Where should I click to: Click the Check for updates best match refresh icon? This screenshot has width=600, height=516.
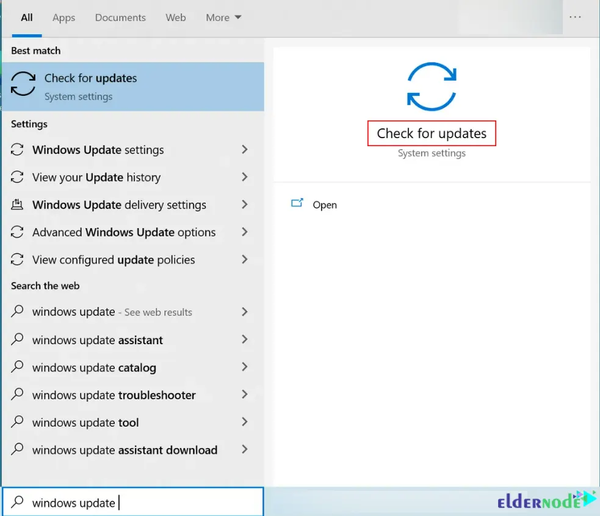tap(23, 84)
